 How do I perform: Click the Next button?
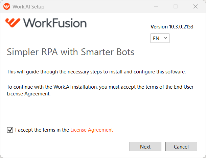tap(145, 146)
